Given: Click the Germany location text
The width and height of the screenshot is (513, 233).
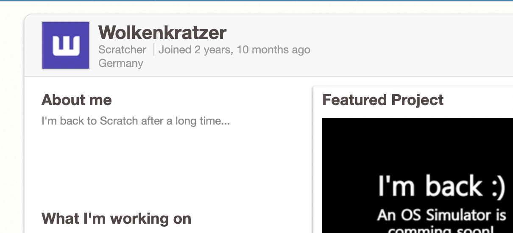Looking at the screenshot, I should (121, 63).
